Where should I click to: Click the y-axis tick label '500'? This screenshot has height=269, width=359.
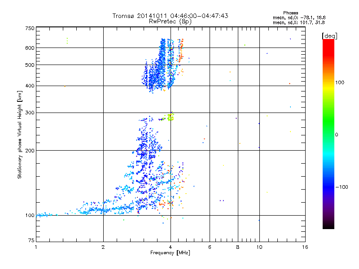[30, 65]
